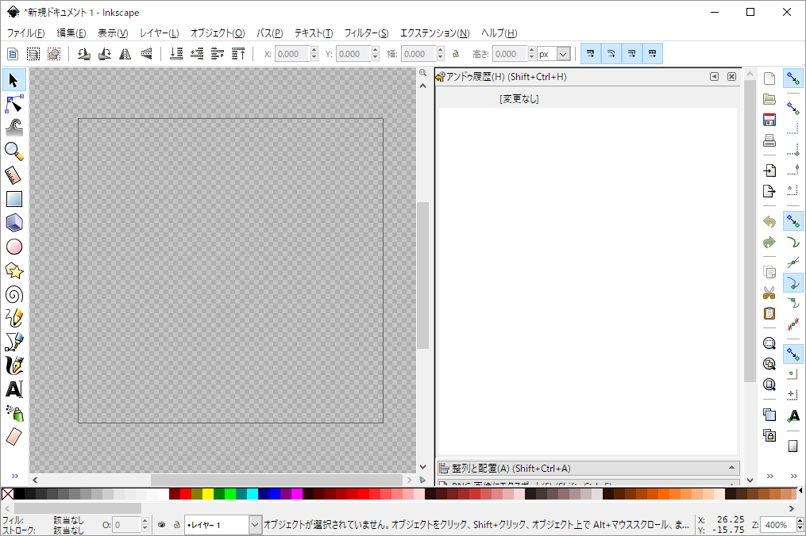Select the Eraser tool
This screenshot has height=536, width=806.
13,437
